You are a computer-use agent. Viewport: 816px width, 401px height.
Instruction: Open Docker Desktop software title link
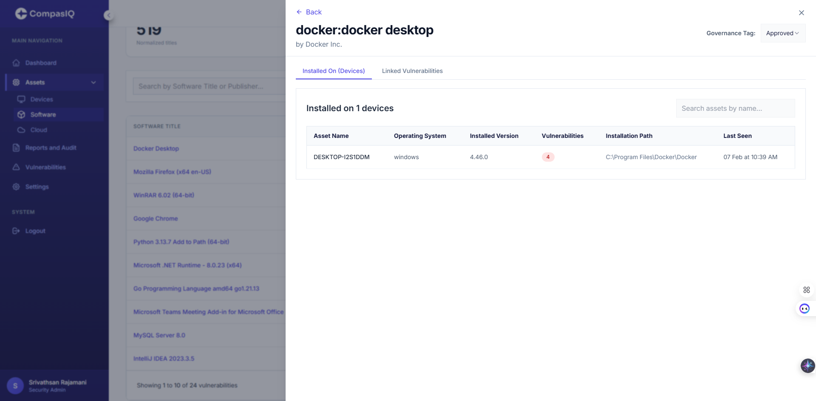pyautogui.click(x=156, y=149)
